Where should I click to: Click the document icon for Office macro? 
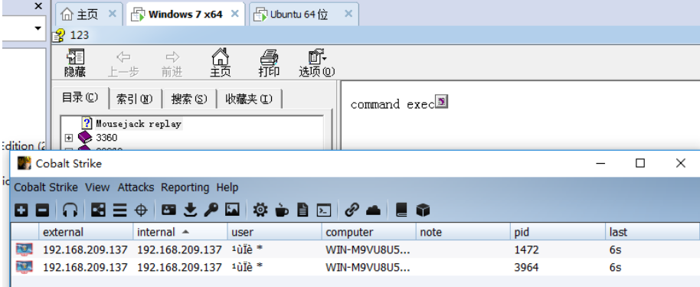tap(303, 210)
